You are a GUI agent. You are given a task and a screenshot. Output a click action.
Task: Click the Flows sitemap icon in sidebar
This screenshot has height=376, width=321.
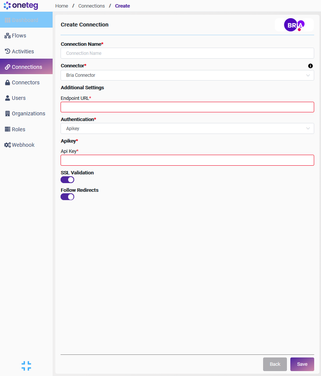pyautogui.click(x=7, y=36)
